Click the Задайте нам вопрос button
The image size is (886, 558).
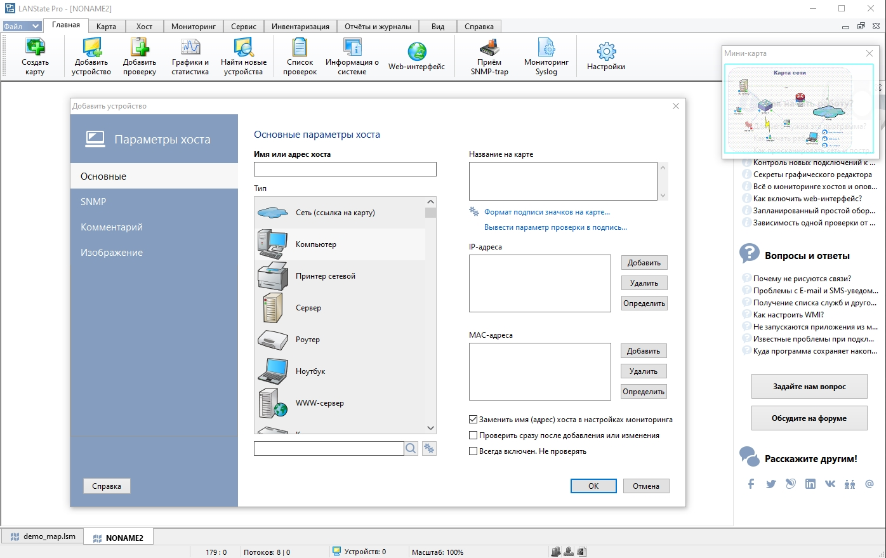tap(809, 387)
